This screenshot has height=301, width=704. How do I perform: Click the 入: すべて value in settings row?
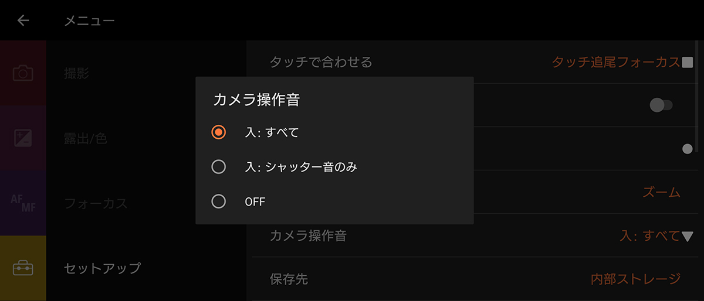649,236
